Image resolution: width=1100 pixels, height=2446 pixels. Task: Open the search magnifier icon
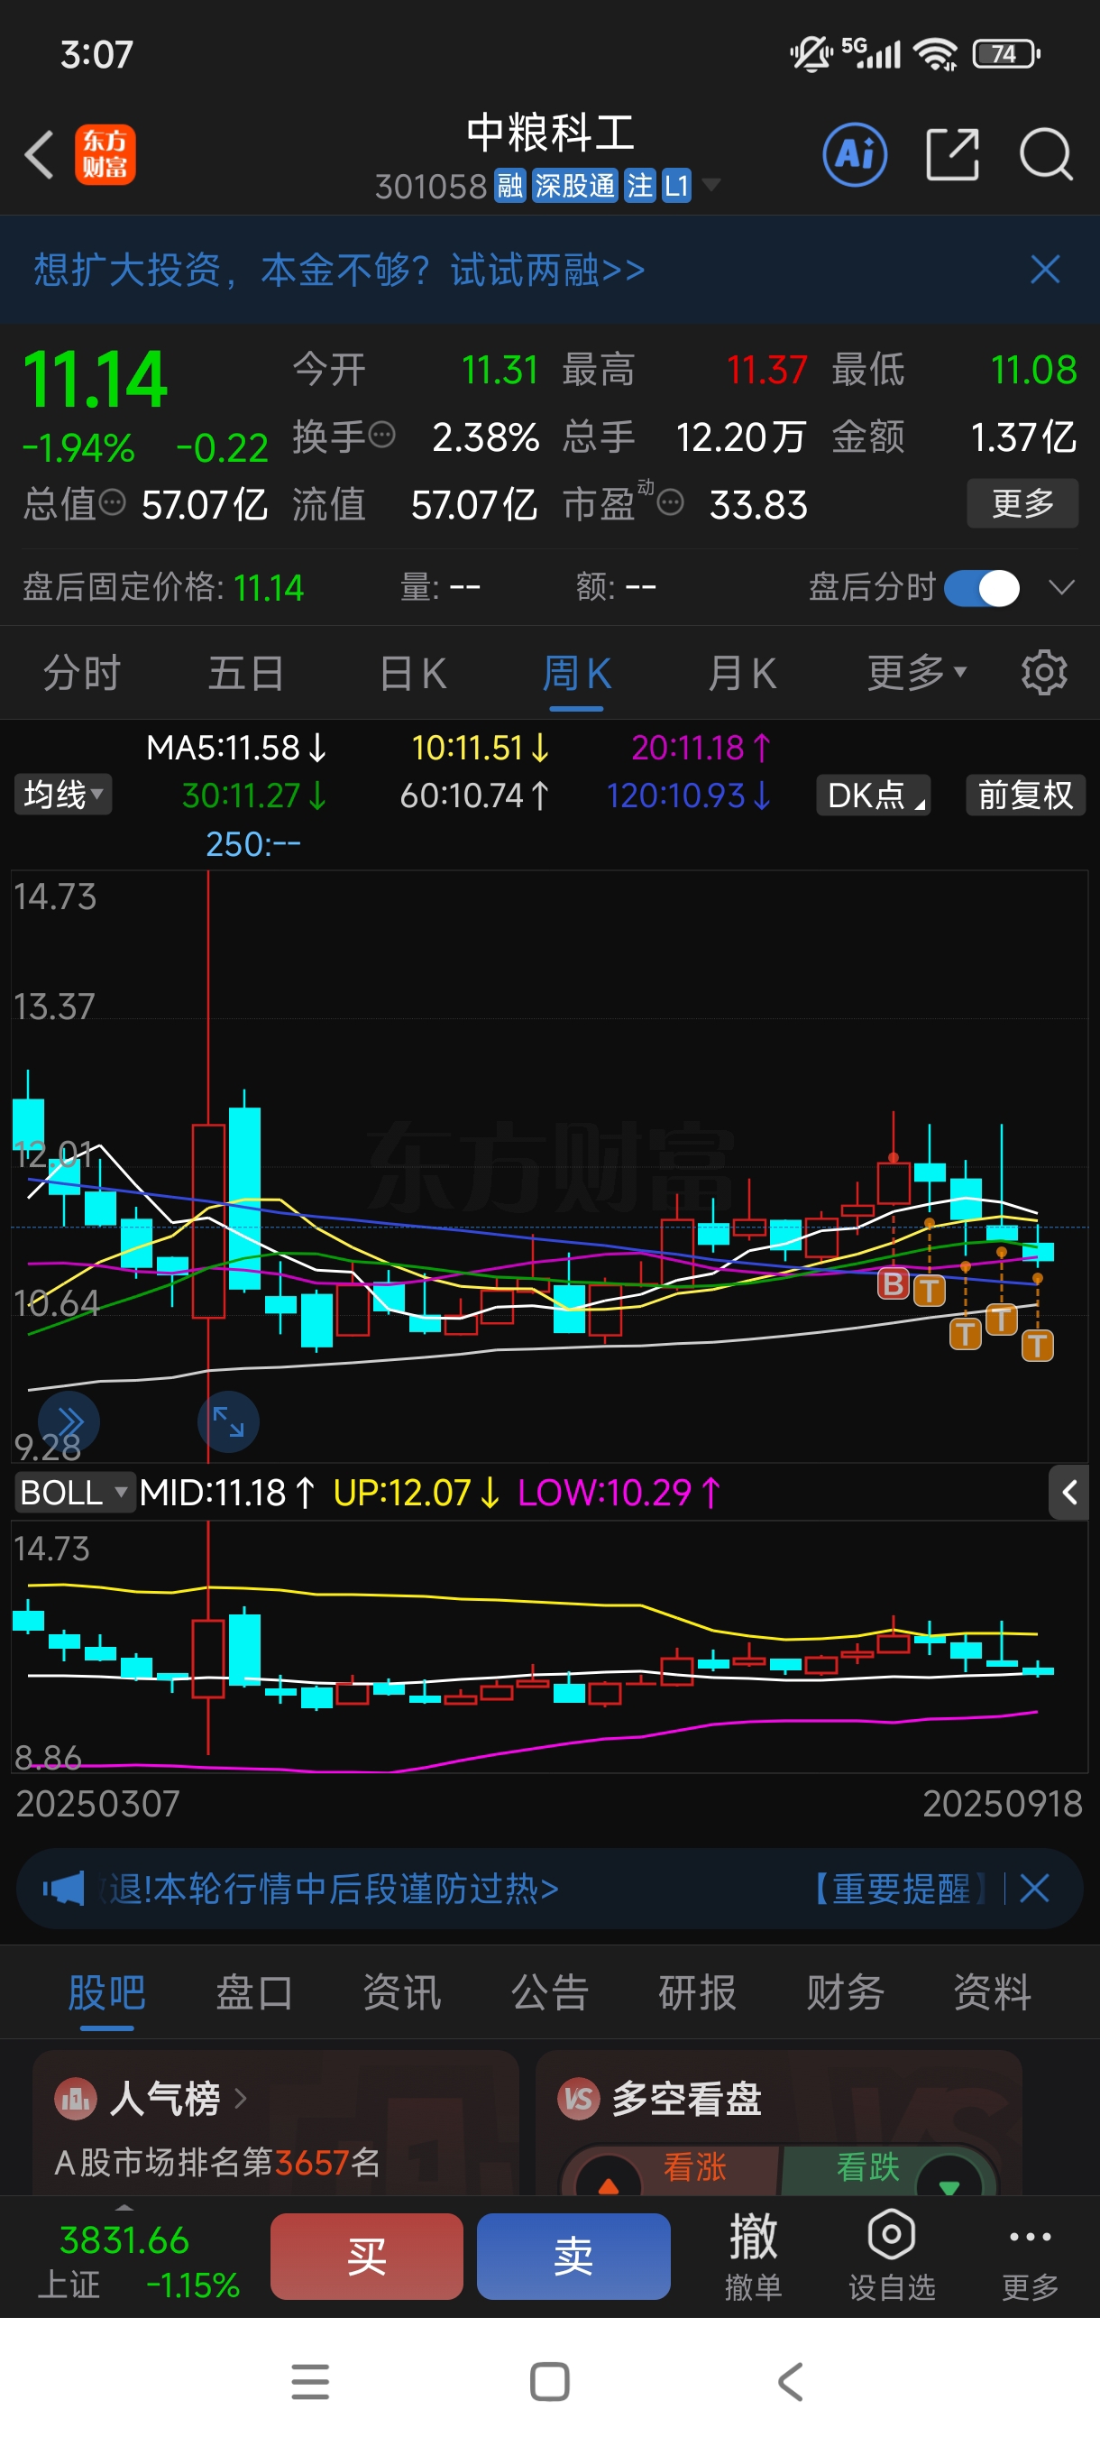tap(1045, 155)
